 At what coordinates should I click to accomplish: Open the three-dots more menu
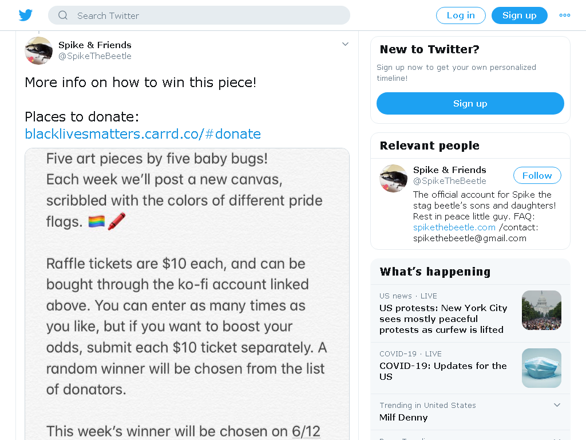click(x=564, y=15)
